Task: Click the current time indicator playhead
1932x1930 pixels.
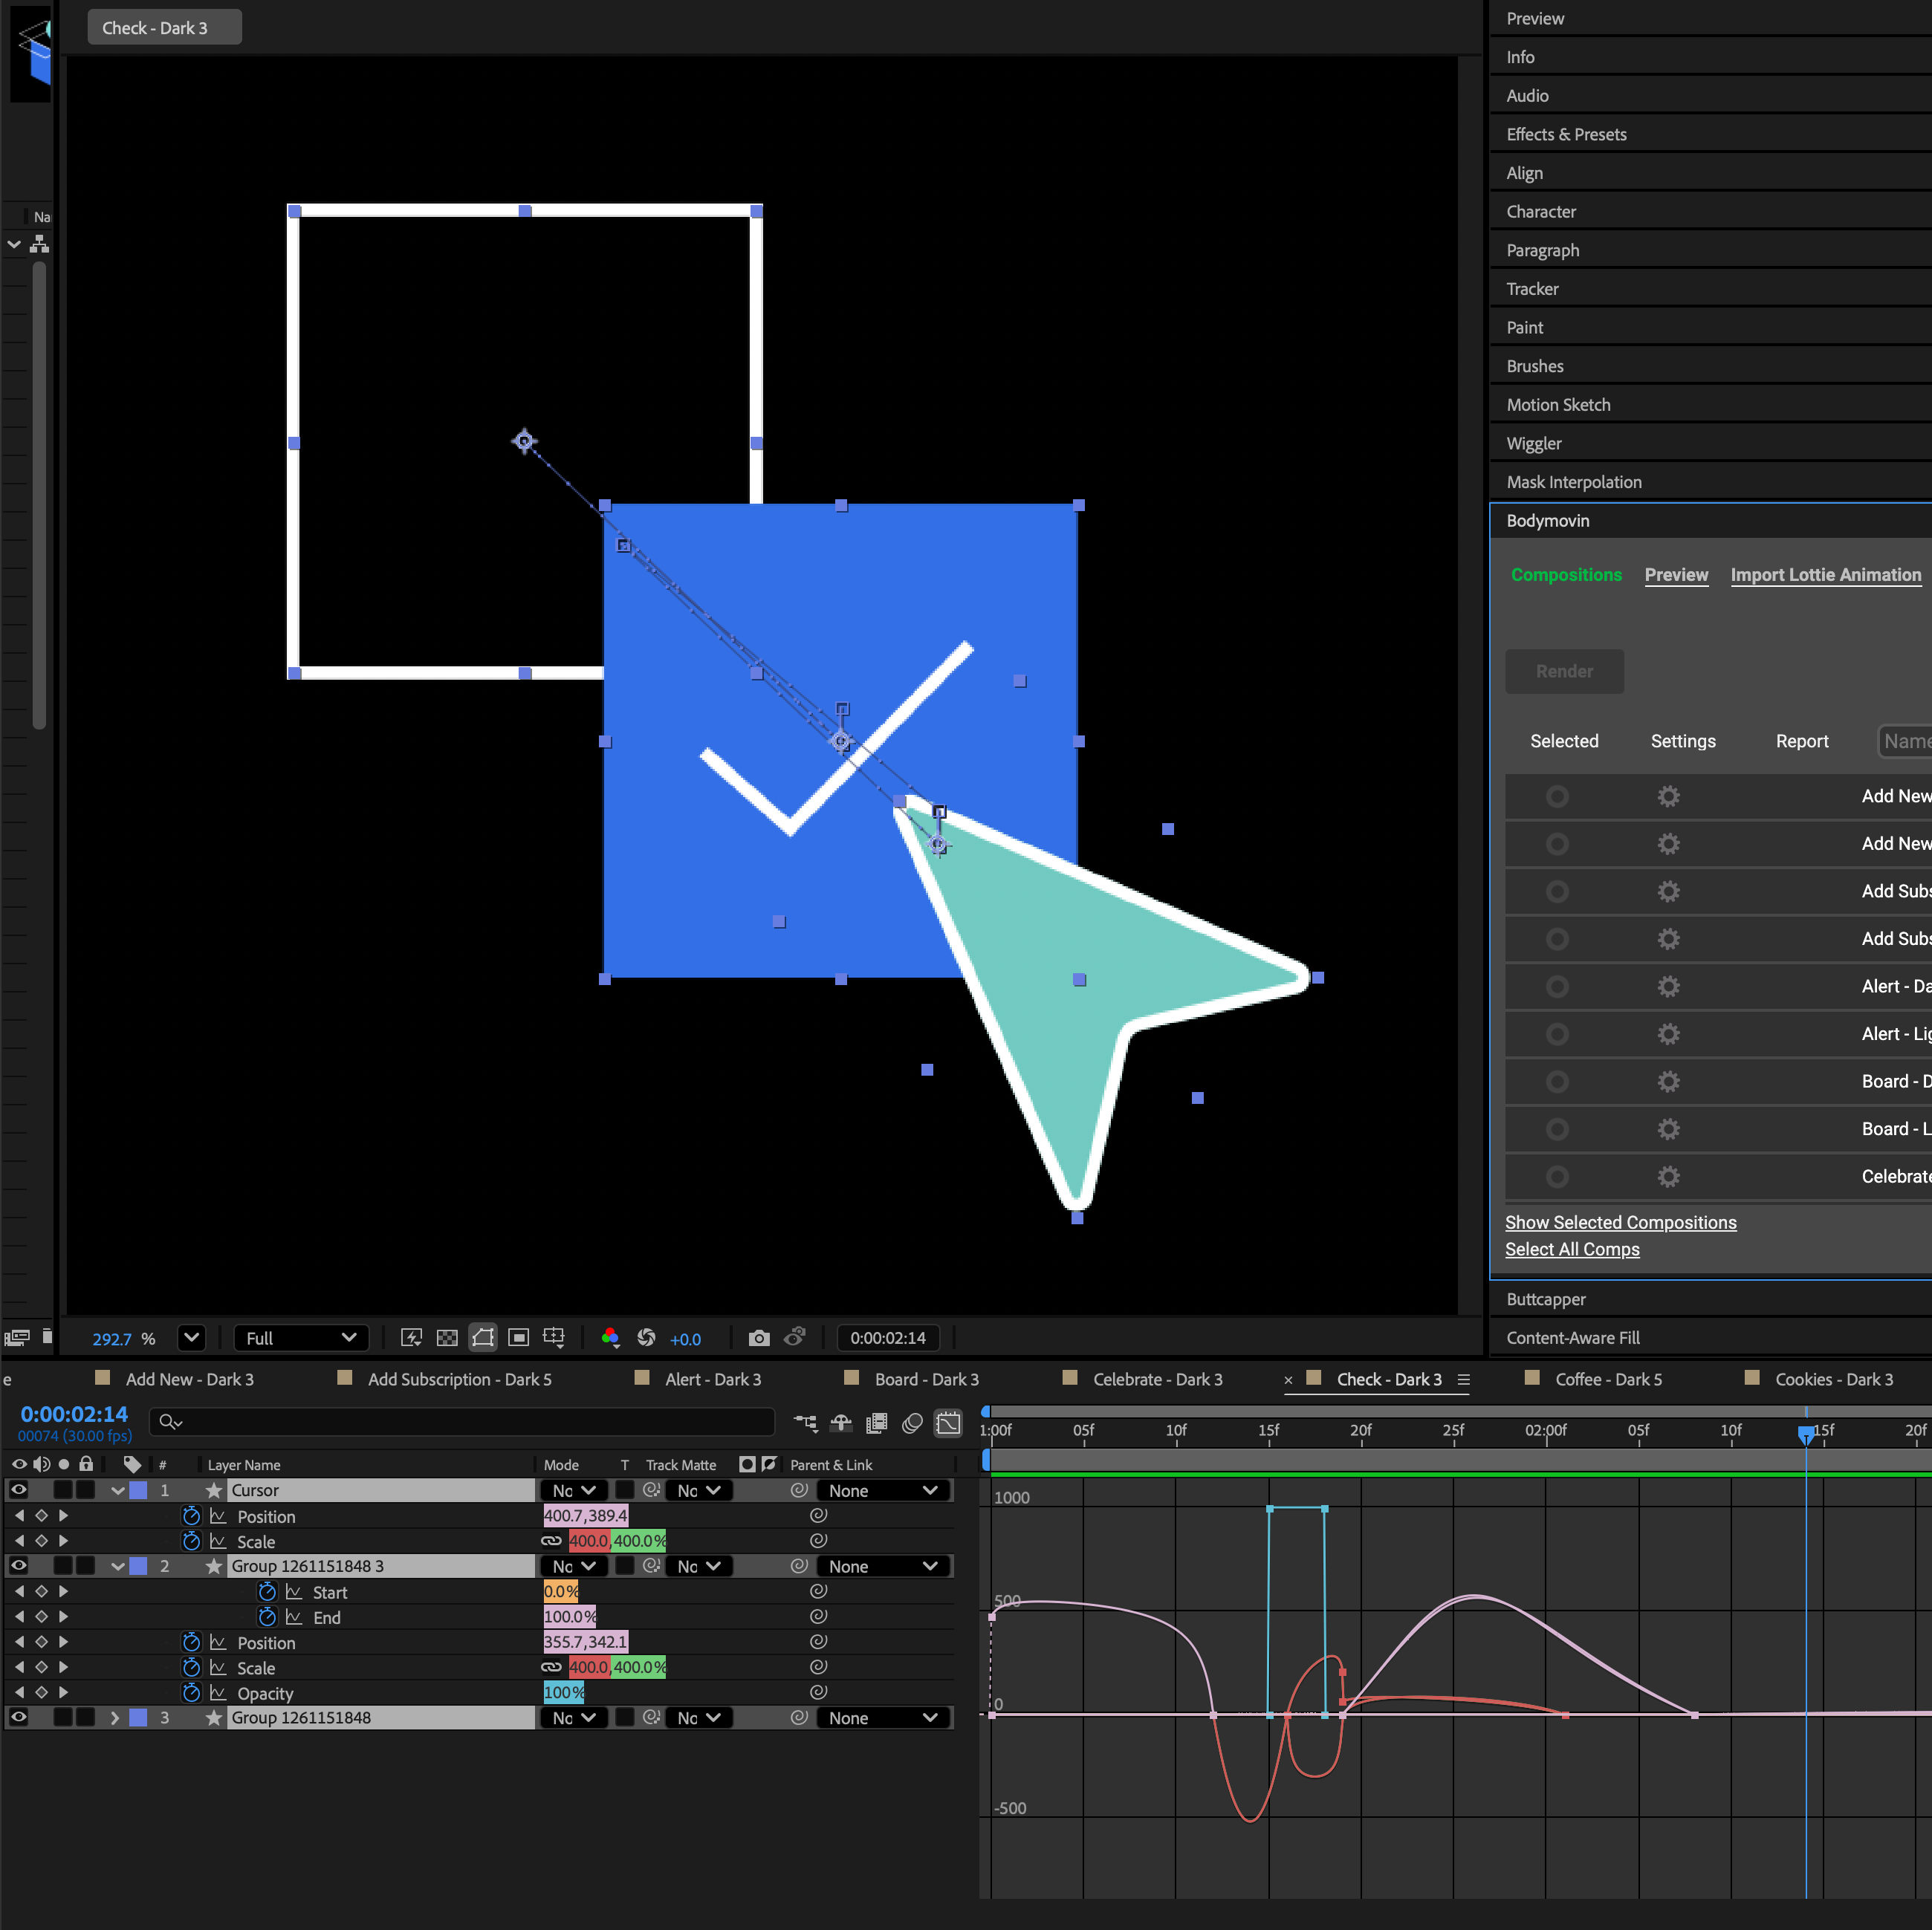Action: pos(1806,1434)
